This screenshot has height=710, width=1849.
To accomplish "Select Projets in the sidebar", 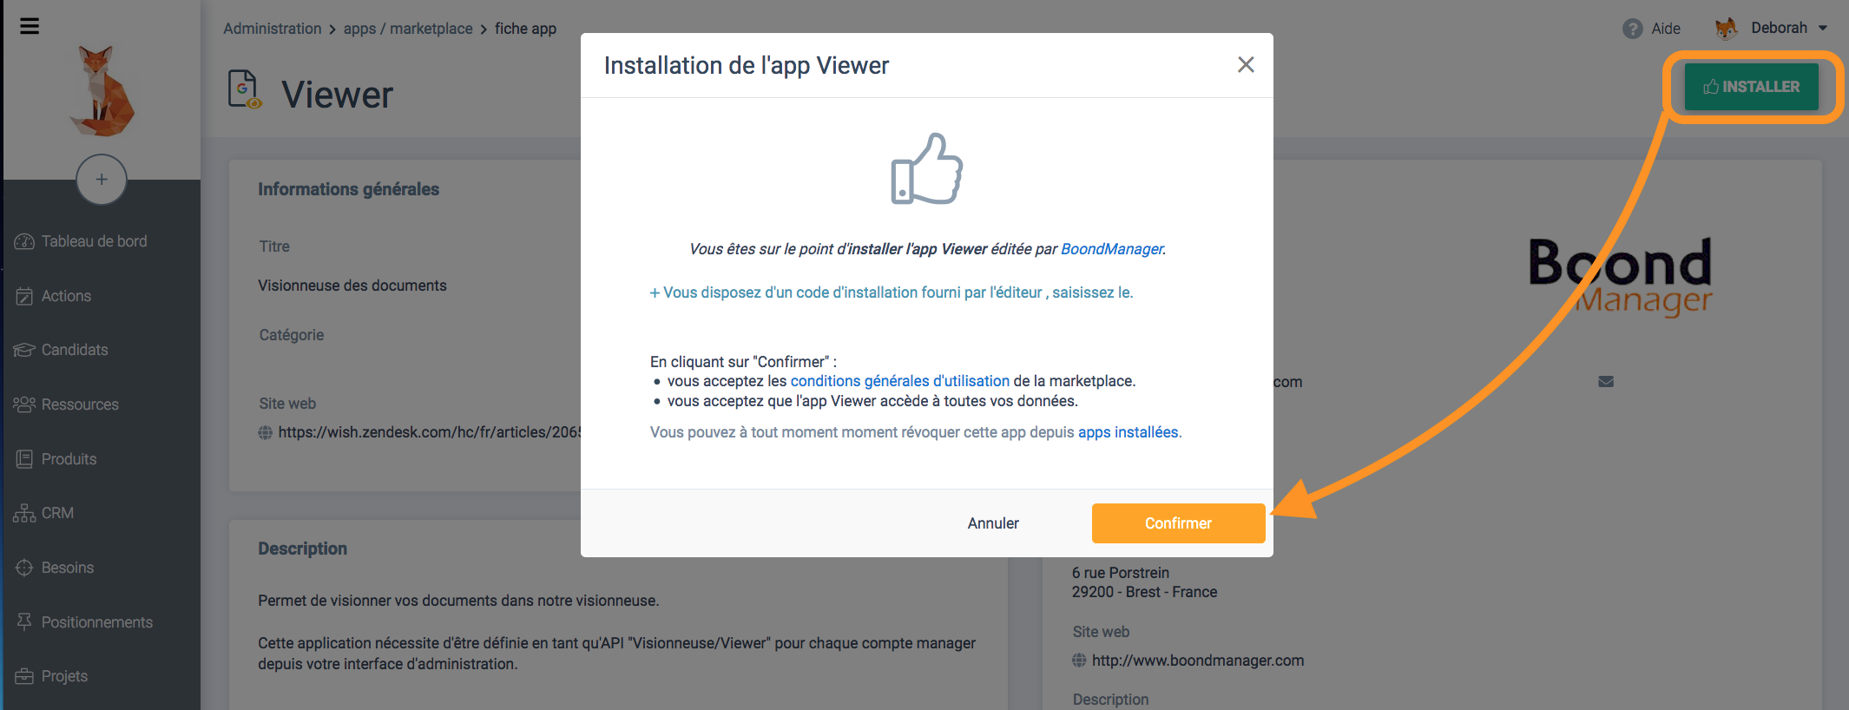I will 64,676.
